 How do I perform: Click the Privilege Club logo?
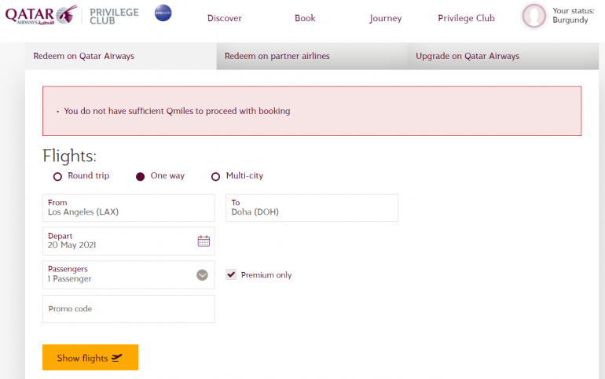(x=115, y=15)
